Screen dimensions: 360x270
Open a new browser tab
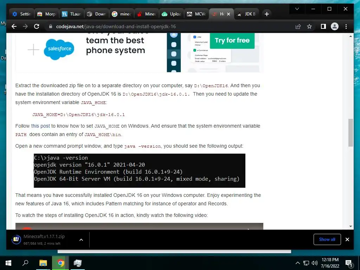point(266,14)
